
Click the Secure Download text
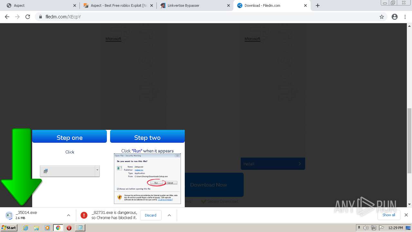[223, 201]
